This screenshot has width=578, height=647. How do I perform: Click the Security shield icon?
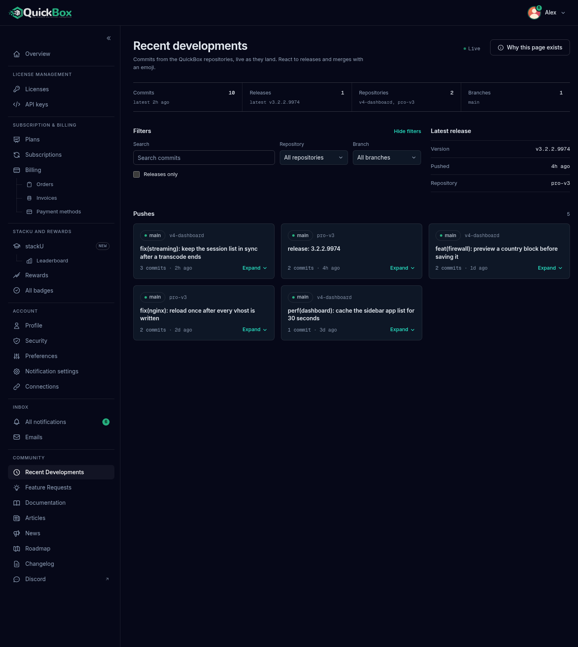coord(16,341)
